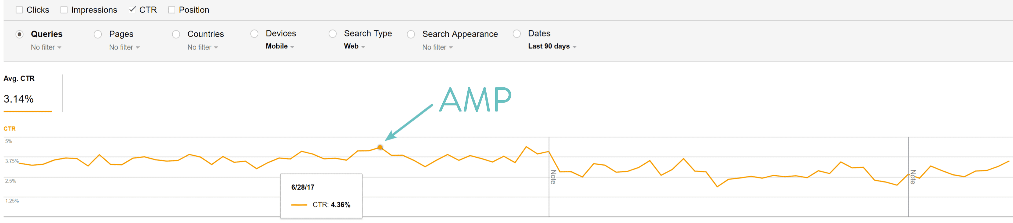
Task: Select the Devices radio button
Action: pyautogui.click(x=254, y=34)
